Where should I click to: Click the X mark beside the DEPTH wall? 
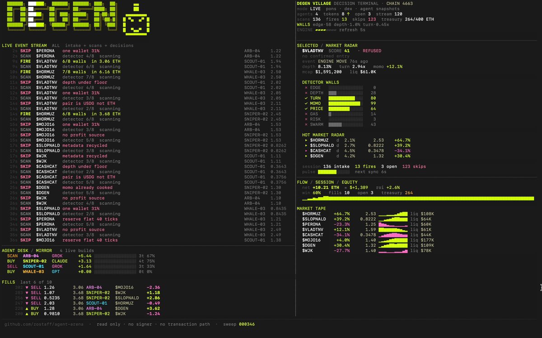(306, 93)
